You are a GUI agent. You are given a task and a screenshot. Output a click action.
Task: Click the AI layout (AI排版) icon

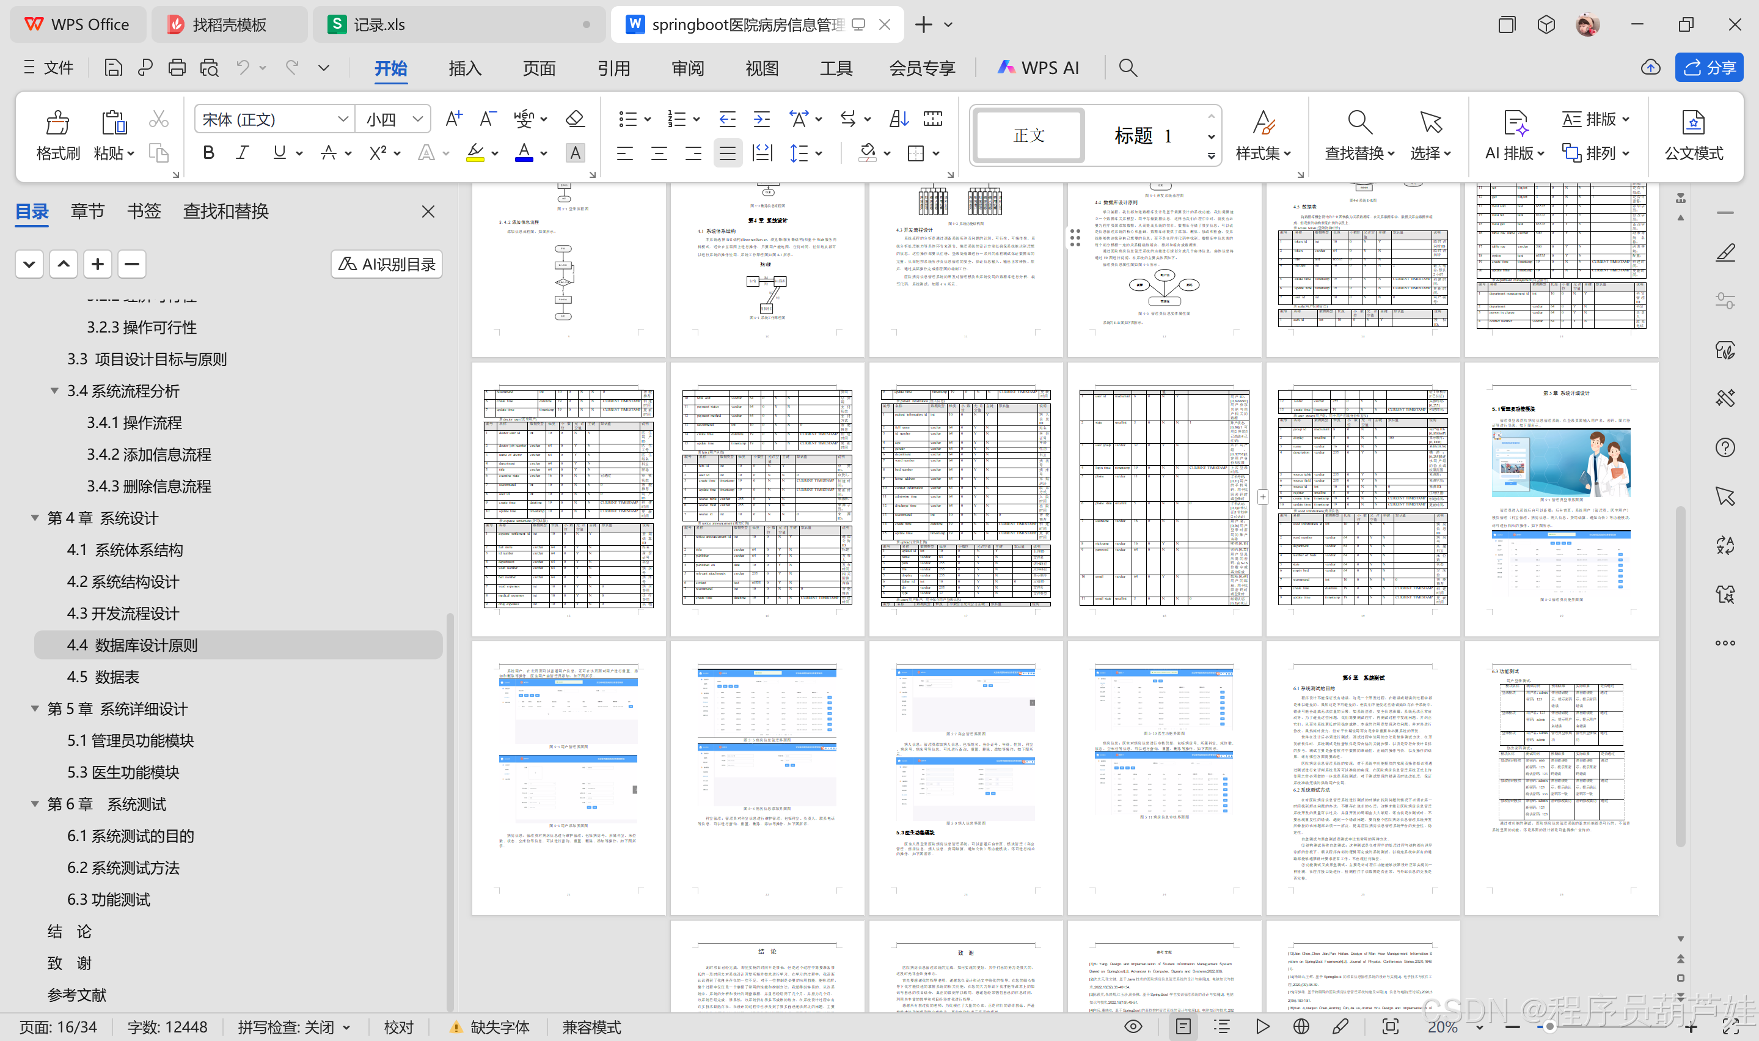point(1515,123)
